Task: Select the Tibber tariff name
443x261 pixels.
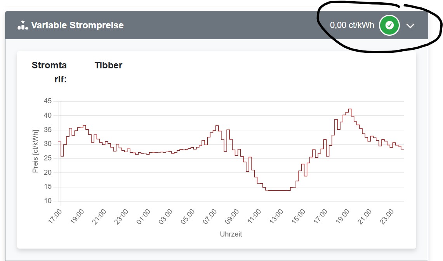Action: [108, 65]
